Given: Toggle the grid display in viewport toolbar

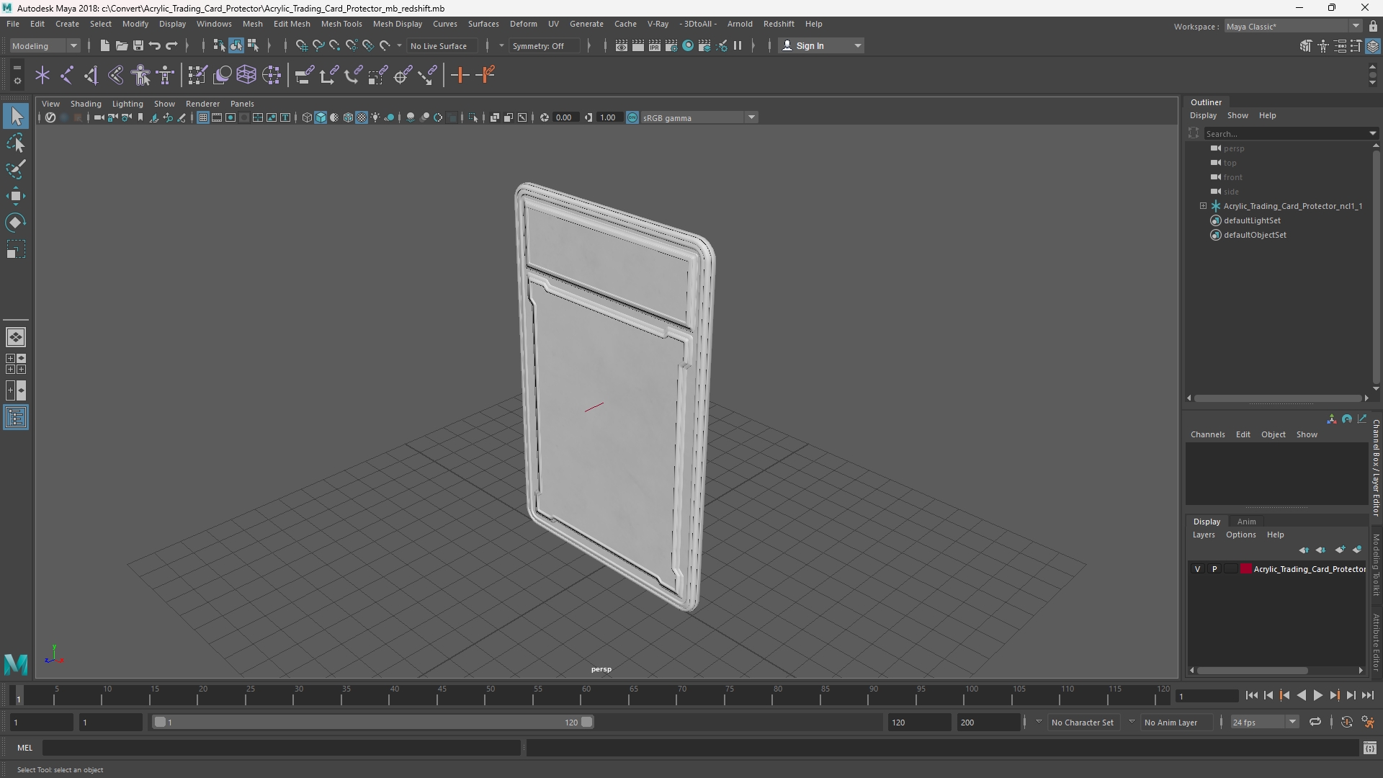Looking at the screenshot, I should click(x=203, y=117).
